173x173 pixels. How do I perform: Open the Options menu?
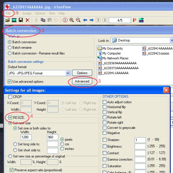pos(40,13)
